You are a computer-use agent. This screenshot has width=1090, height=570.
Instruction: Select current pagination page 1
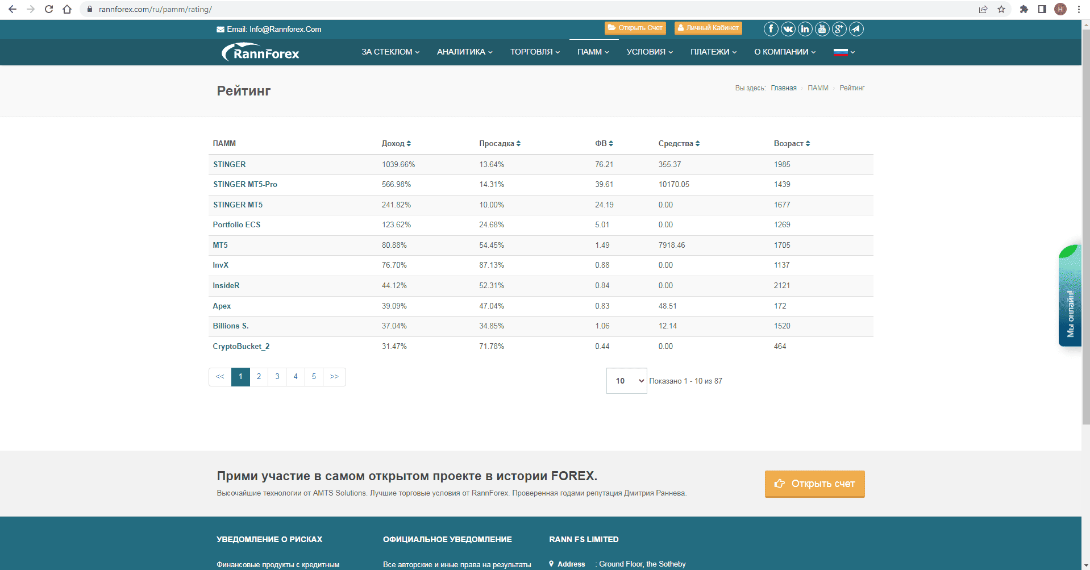(x=240, y=377)
